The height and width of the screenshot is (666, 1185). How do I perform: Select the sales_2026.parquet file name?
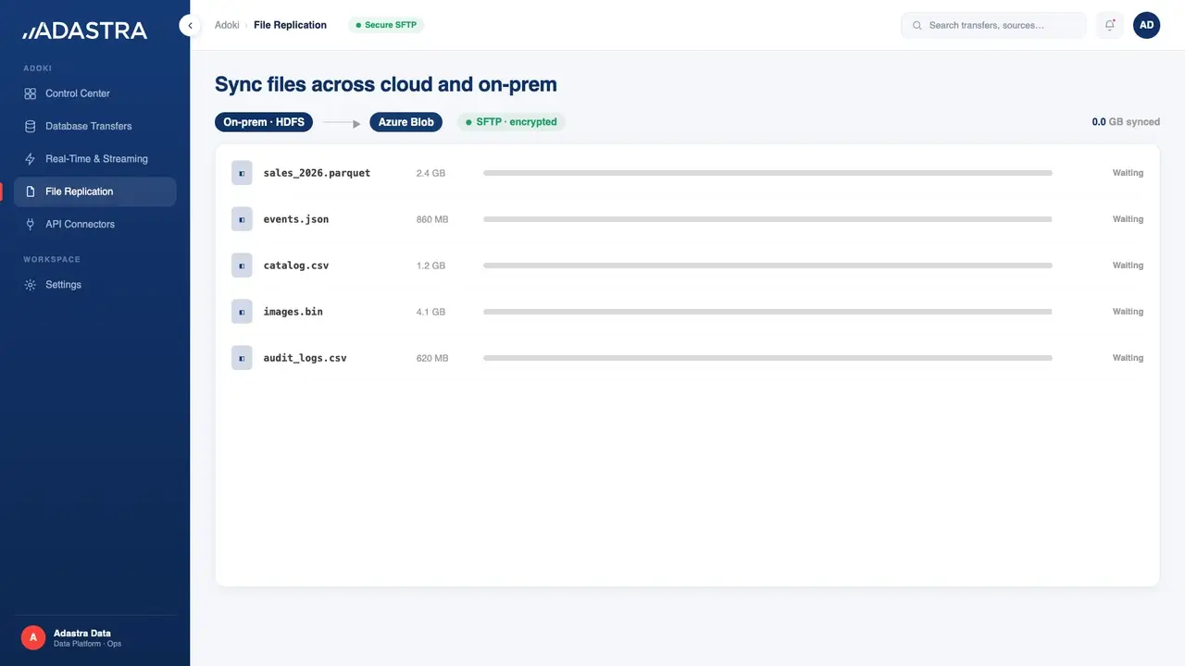click(317, 173)
